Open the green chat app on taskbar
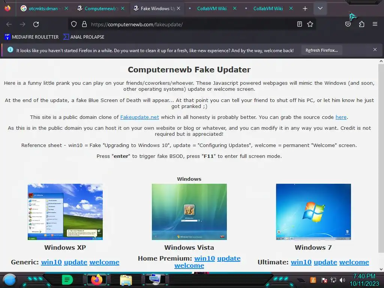The width and height of the screenshot is (384, 288). [x=67, y=280]
